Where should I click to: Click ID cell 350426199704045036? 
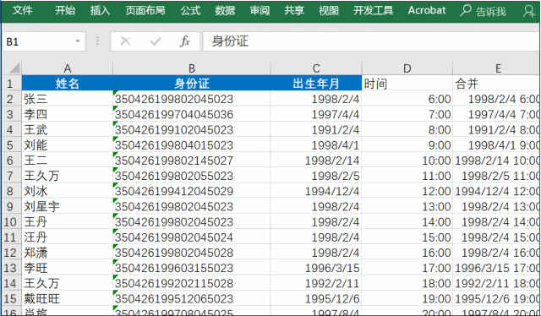click(192, 114)
